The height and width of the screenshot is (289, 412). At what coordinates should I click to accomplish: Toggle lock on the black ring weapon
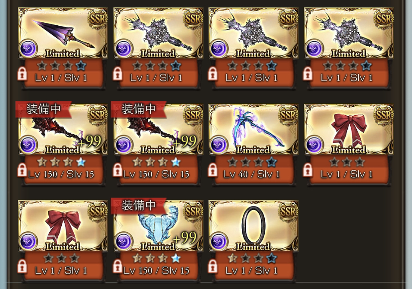point(213,267)
